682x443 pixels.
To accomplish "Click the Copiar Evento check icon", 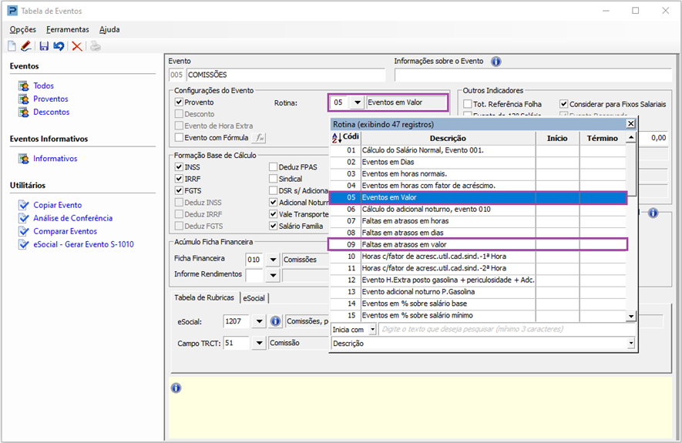I will [23, 205].
